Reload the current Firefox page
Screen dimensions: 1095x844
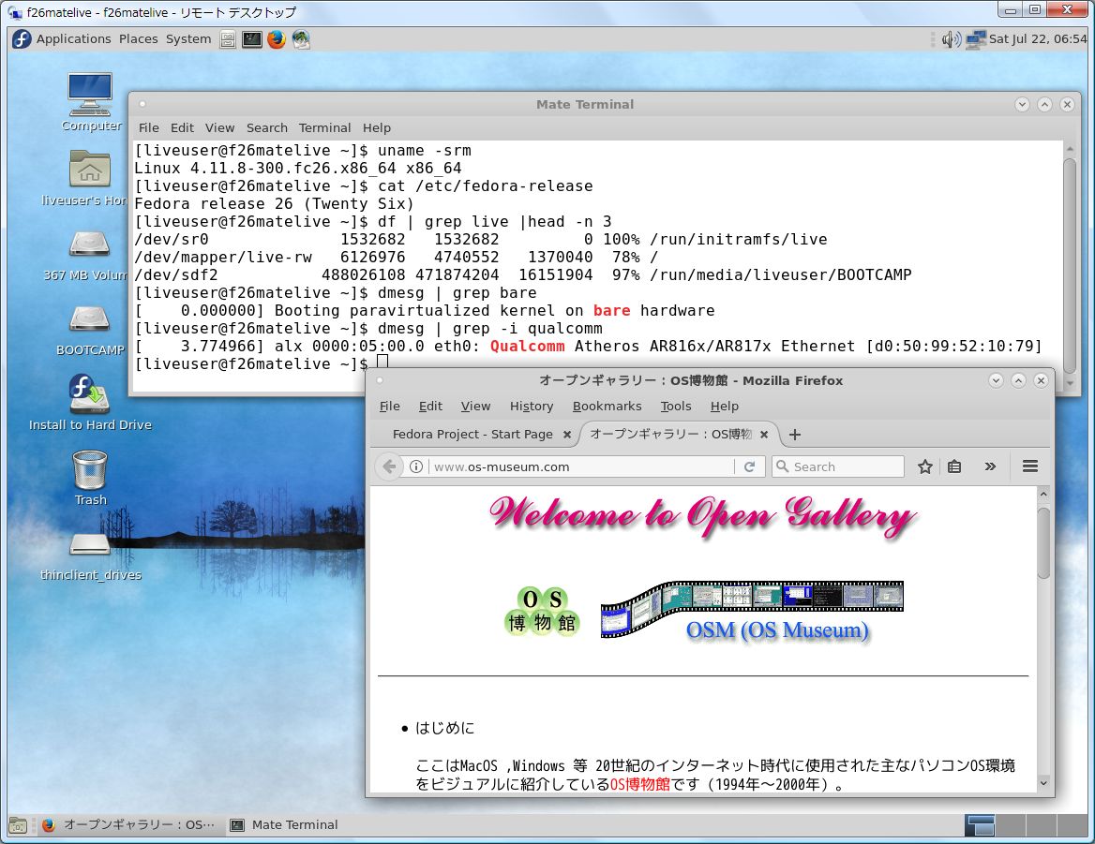tap(749, 466)
